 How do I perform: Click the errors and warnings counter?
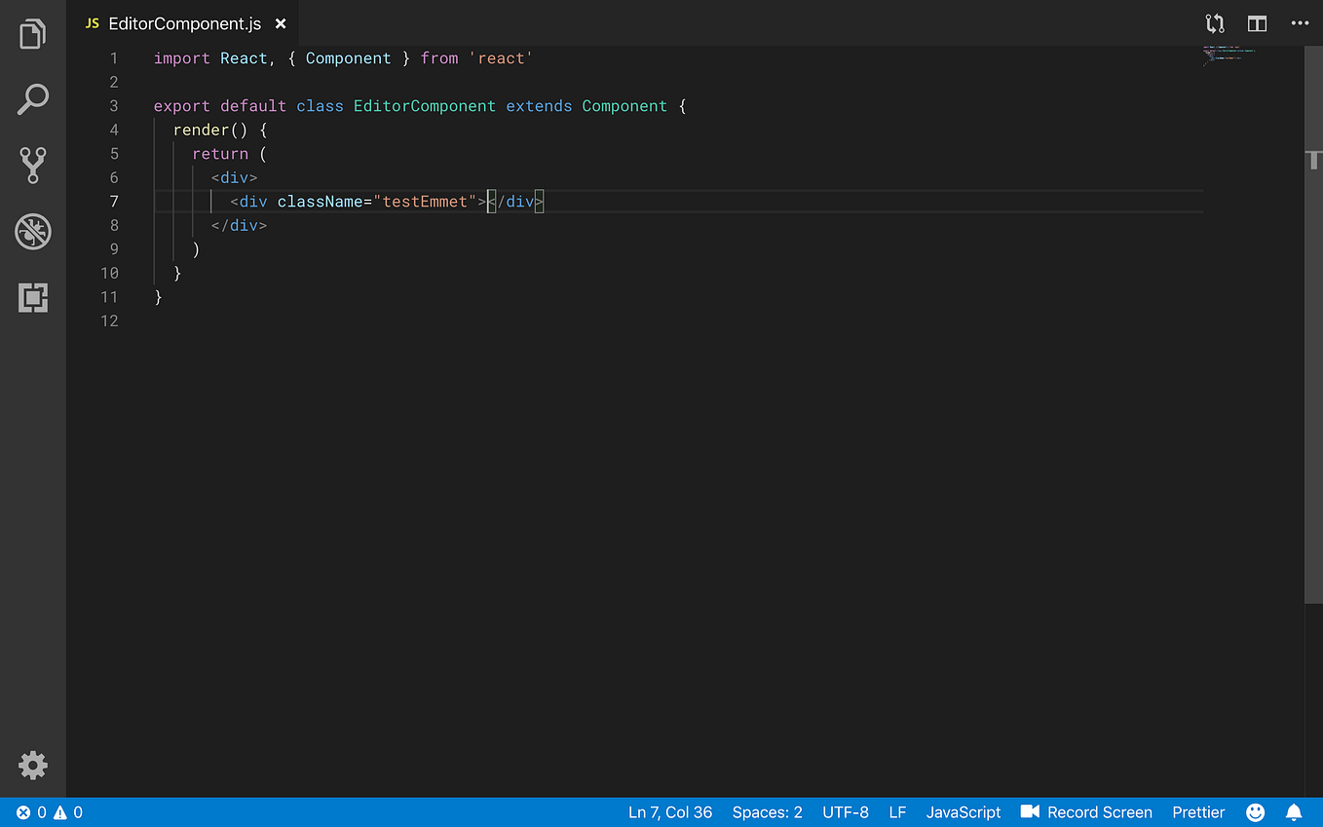[x=47, y=811]
